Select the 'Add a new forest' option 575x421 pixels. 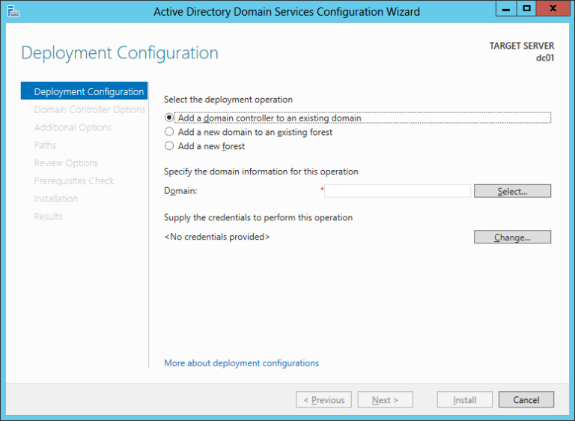(169, 146)
